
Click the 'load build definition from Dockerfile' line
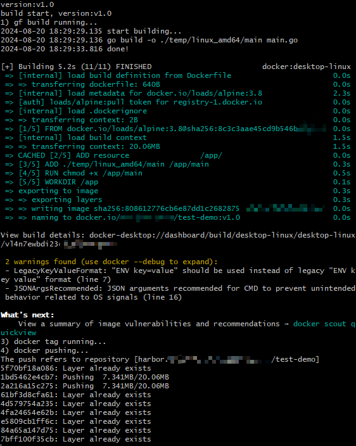click(x=125, y=75)
